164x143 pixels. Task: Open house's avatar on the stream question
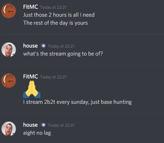tap(9, 50)
